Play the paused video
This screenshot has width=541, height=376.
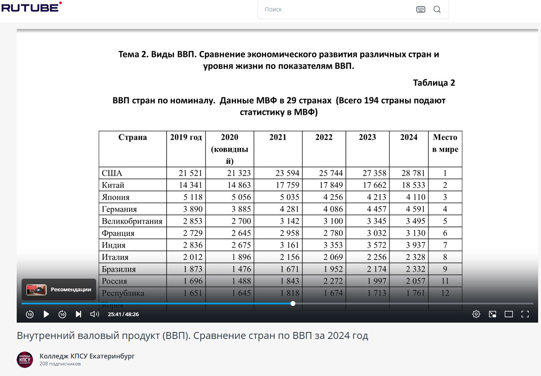(x=46, y=314)
